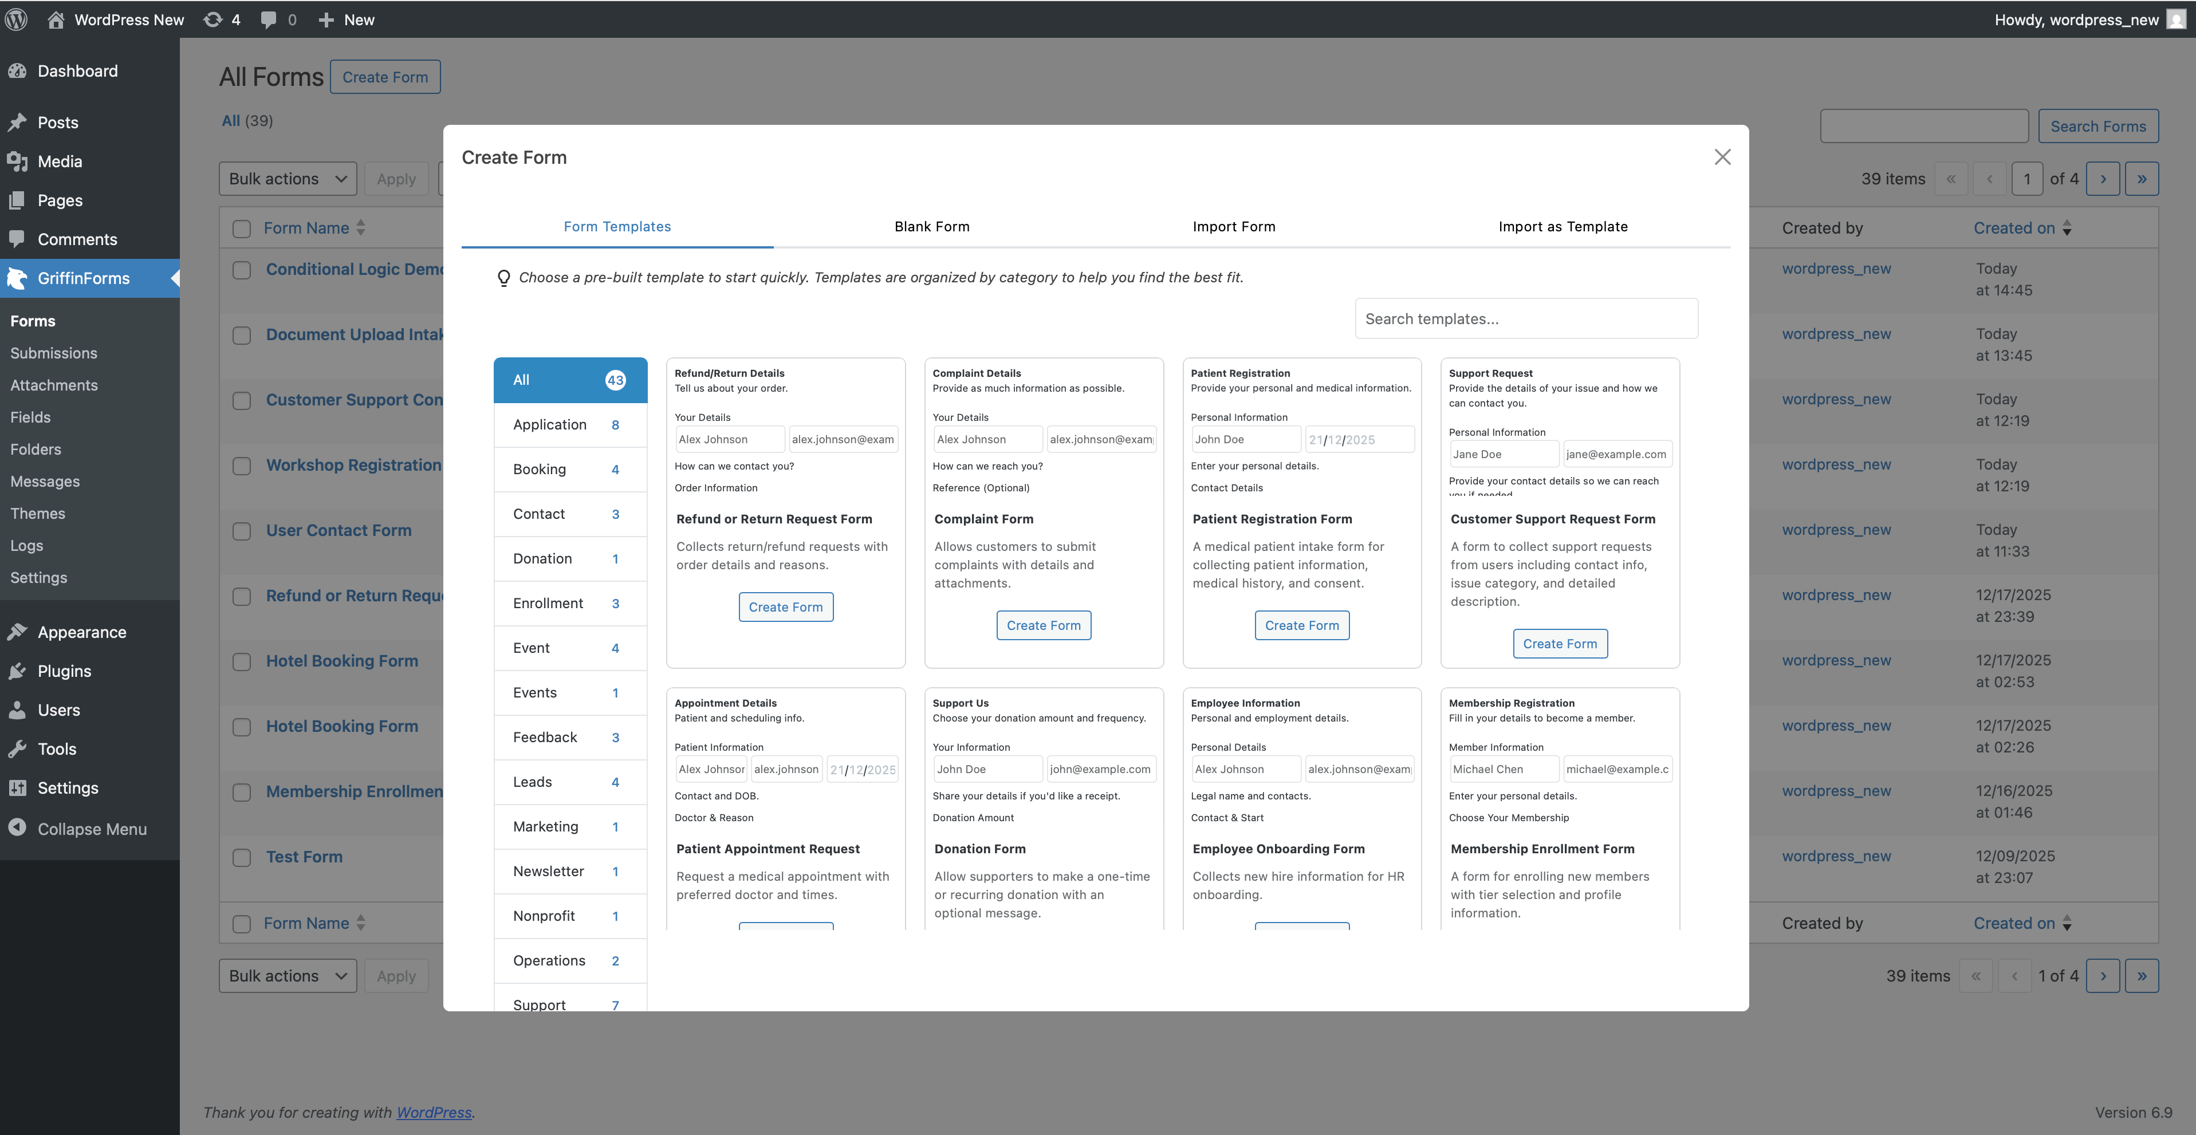Open the Bulk actions dropdown
Viewport: 2196px width, 1135px height.
(x=288, y=178)
